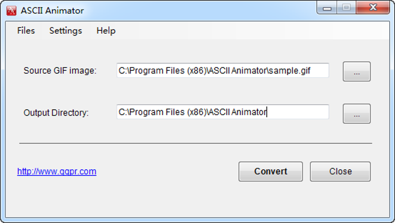Visit the http://www.qqpr.com link
395x223 pixels.
(57, 171)
